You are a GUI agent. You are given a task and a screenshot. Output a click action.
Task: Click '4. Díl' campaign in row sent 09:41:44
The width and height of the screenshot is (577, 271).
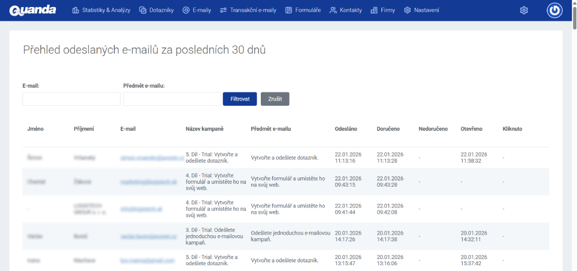(x=216, y=209)
